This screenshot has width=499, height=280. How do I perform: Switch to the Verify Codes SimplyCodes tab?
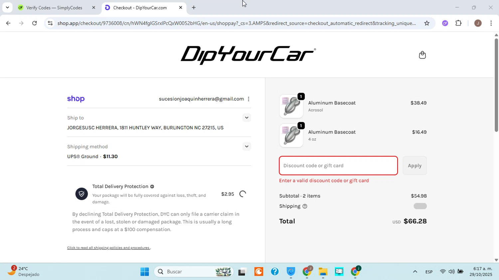pos(54,8)
